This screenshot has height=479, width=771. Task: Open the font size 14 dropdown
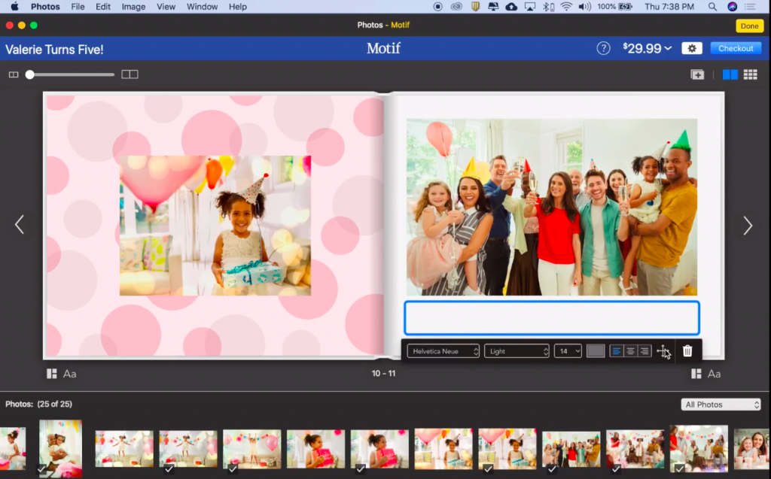click(x=568, y=350)
